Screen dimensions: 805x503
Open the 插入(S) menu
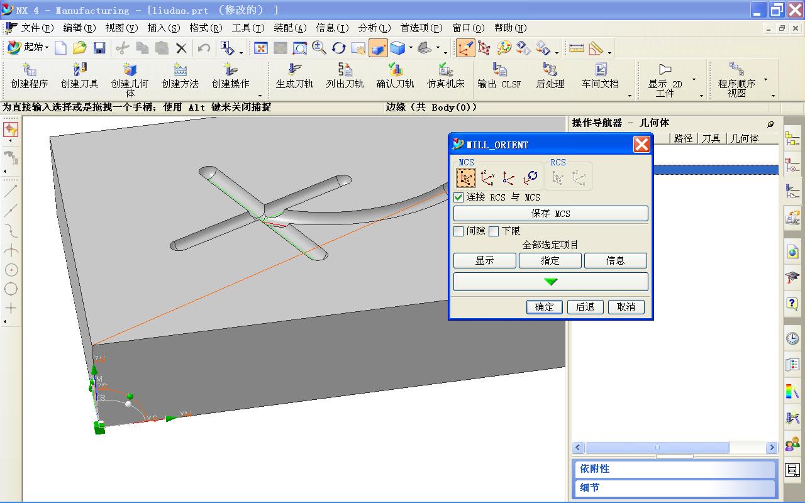pos(164,28)
